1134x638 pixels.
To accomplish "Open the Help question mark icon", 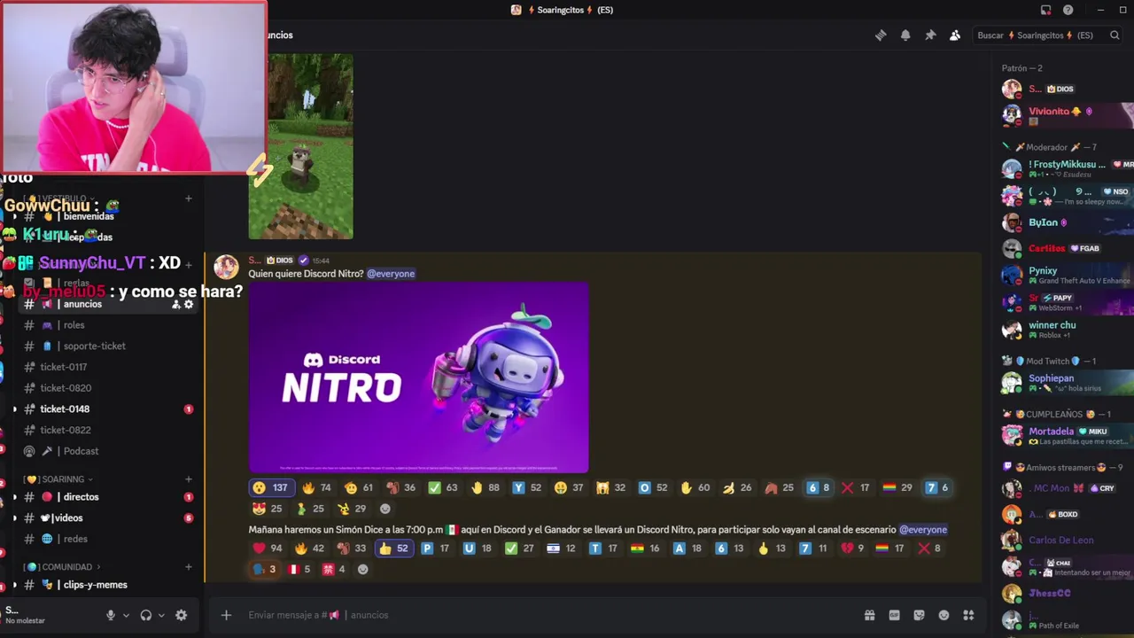I will pyautogui.click(x=1068, y=10).
